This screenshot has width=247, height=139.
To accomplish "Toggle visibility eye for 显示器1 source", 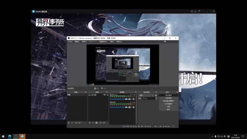I will click(x=104, y=95).
